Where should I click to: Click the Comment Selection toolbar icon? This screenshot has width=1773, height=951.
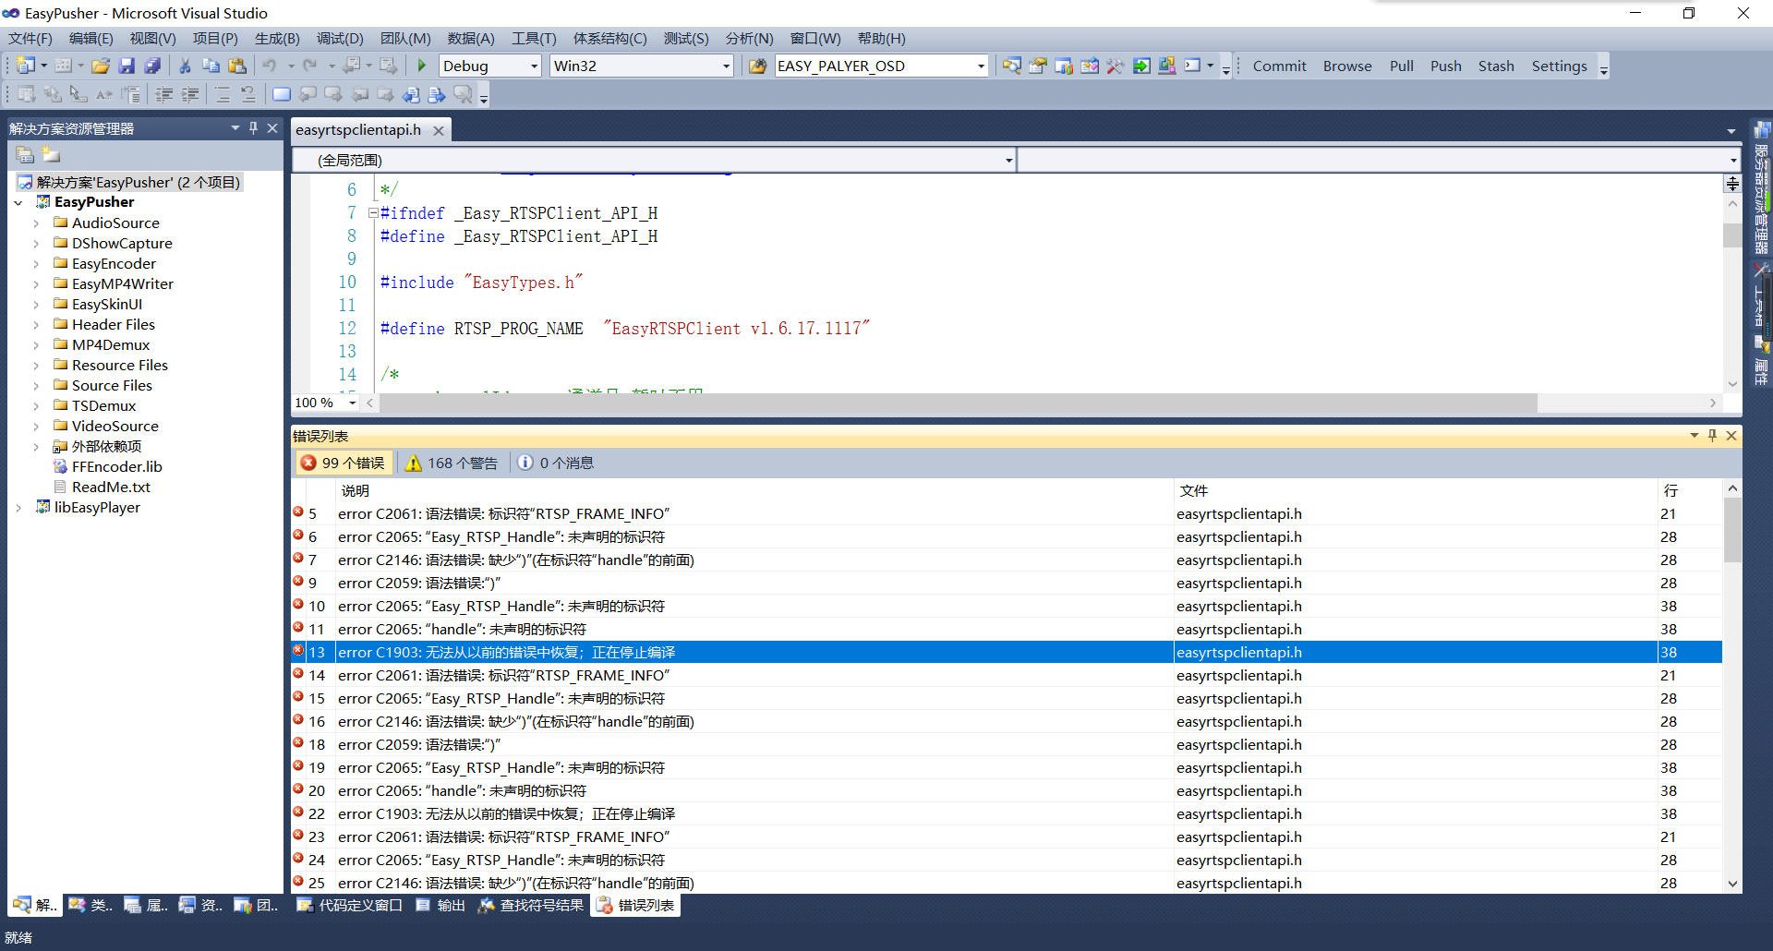tap(223, 94)
